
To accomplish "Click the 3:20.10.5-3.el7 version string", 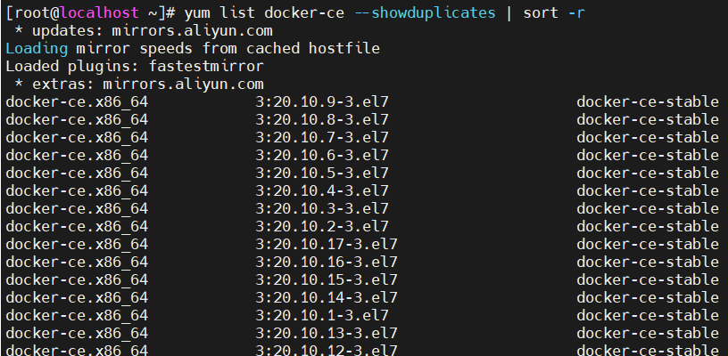I will coord(322,174).
